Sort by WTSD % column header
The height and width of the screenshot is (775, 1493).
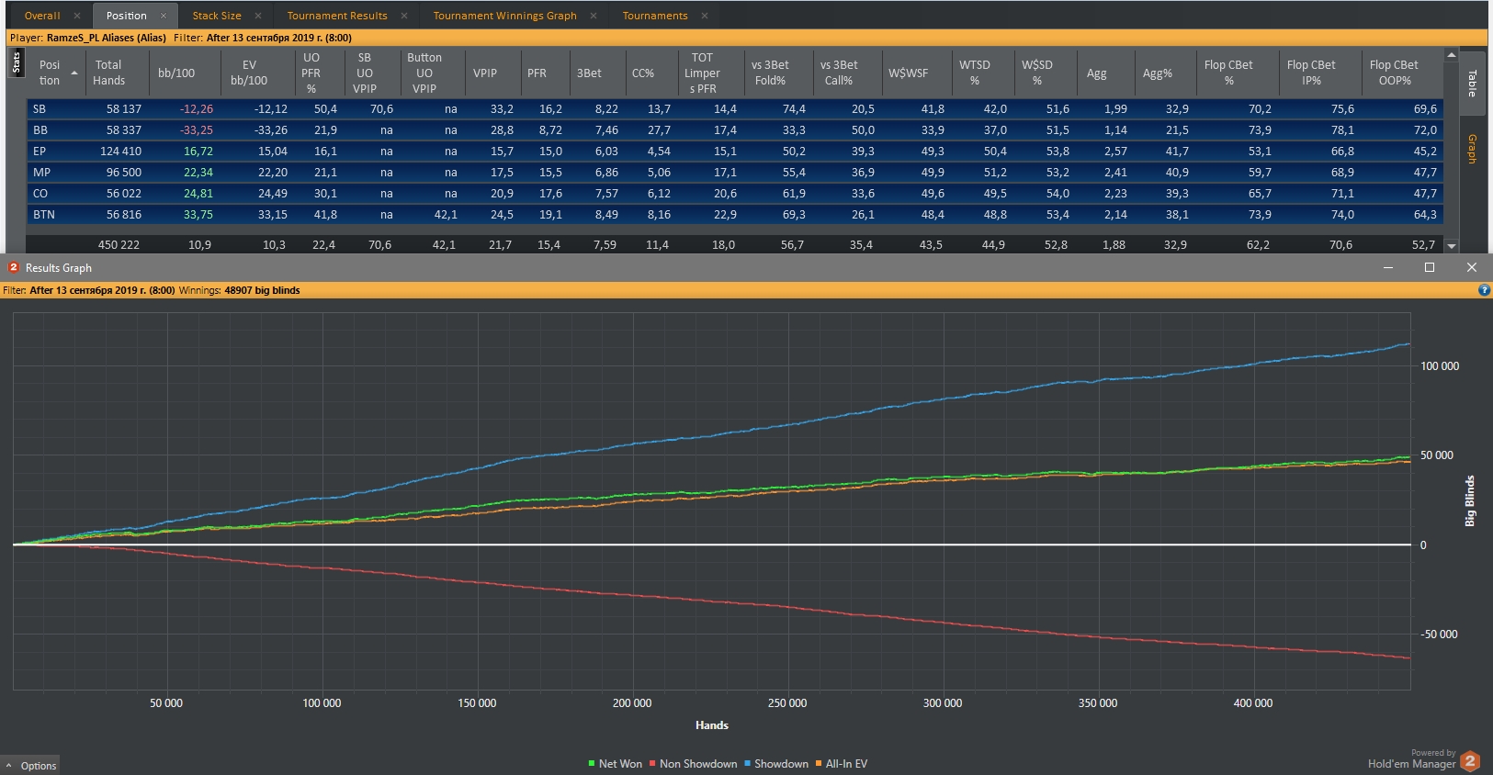[x=982, y=73]
